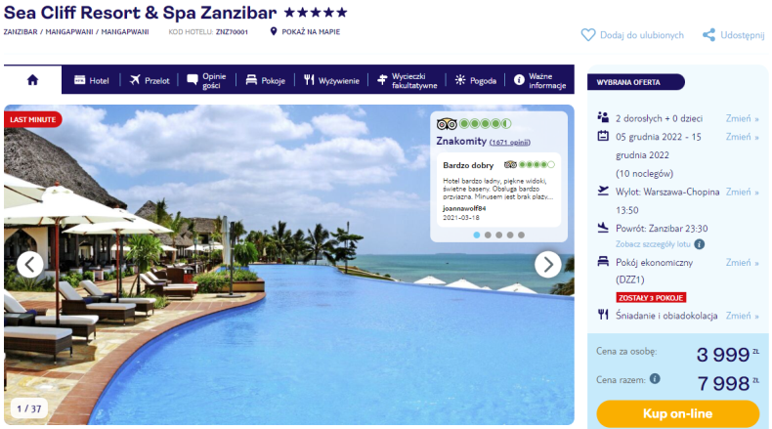Select the third review carousel dot
The height and width of the screenshot is (429, 772).
pos(498,235)
